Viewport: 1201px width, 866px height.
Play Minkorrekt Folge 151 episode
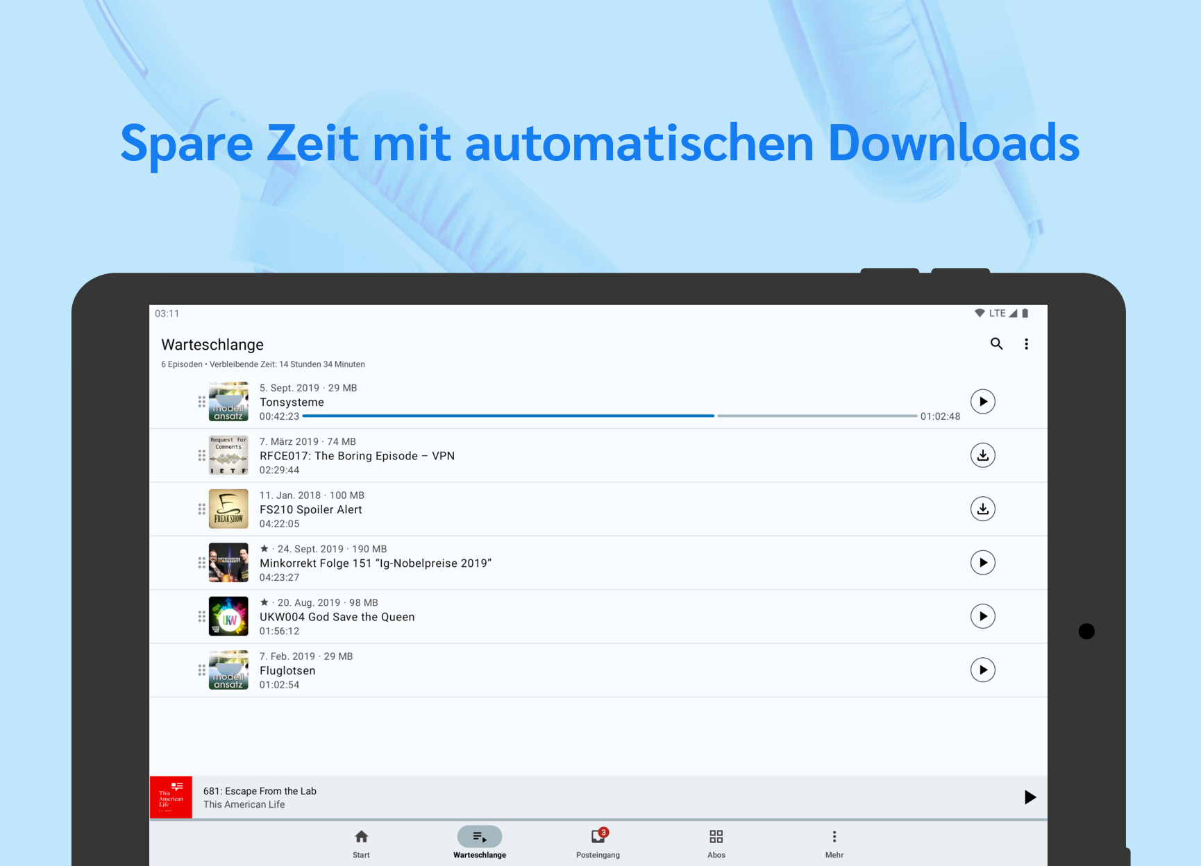pos(982,563)
